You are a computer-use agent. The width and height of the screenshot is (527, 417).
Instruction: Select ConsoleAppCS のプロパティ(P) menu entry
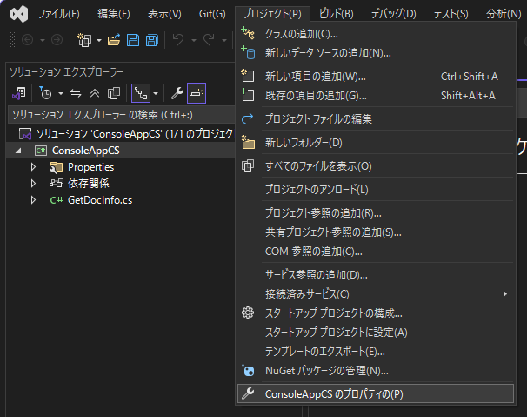click(x=334, y=393)
